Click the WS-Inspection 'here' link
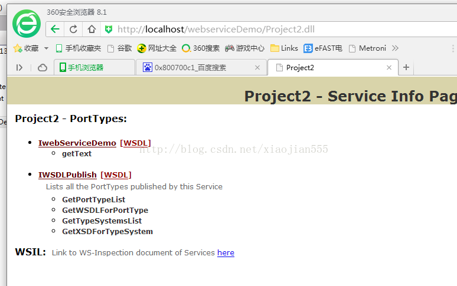 pos(226,252)
